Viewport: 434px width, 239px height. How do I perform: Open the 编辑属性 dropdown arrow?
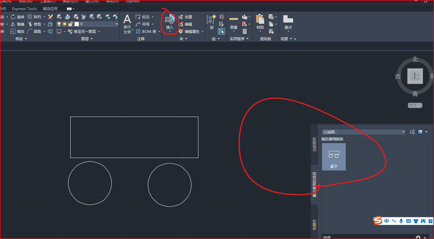tap(202, 31)
